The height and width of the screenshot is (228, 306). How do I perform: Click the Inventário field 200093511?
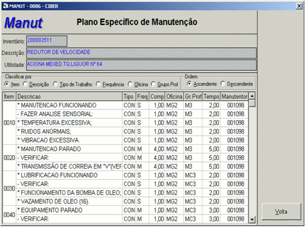[47, 41]
